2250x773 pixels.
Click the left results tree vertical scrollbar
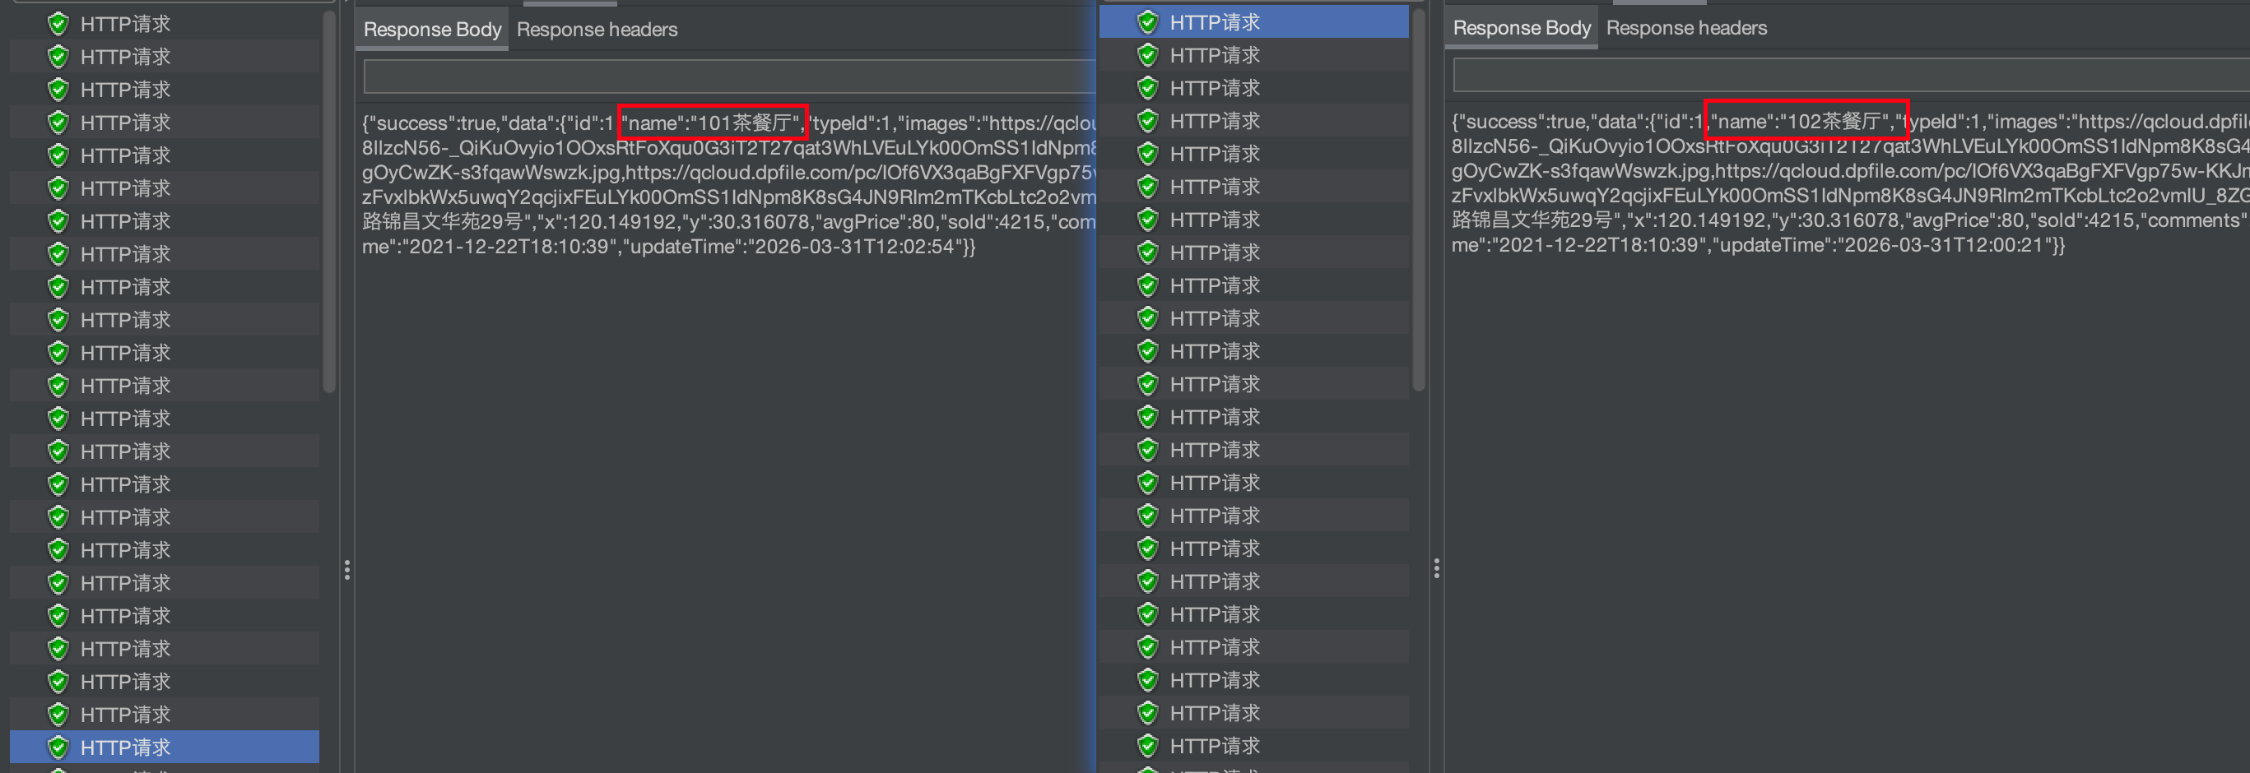point(329,201)
